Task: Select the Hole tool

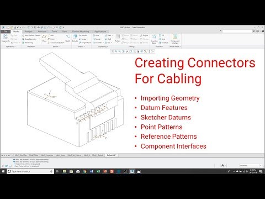Action: tap(96, 35)
